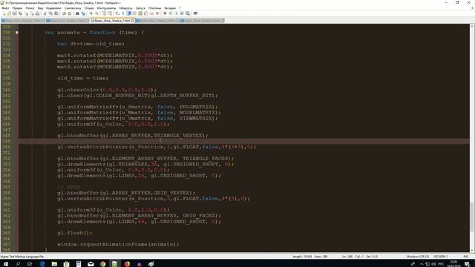Click the Stop macro recording icon
This screenshot has width=475, height=267.
pos(171,13)
